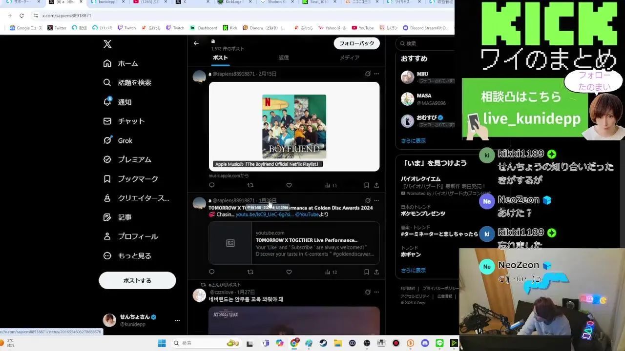Image resolution: width=625 pixels, height=351 pixels.
Task: Open MASA @MASA9096 suggested profile
Action: point(425,99)
